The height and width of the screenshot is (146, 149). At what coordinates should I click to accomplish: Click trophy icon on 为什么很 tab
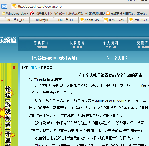pyautogui.click(x=131, y=20)
